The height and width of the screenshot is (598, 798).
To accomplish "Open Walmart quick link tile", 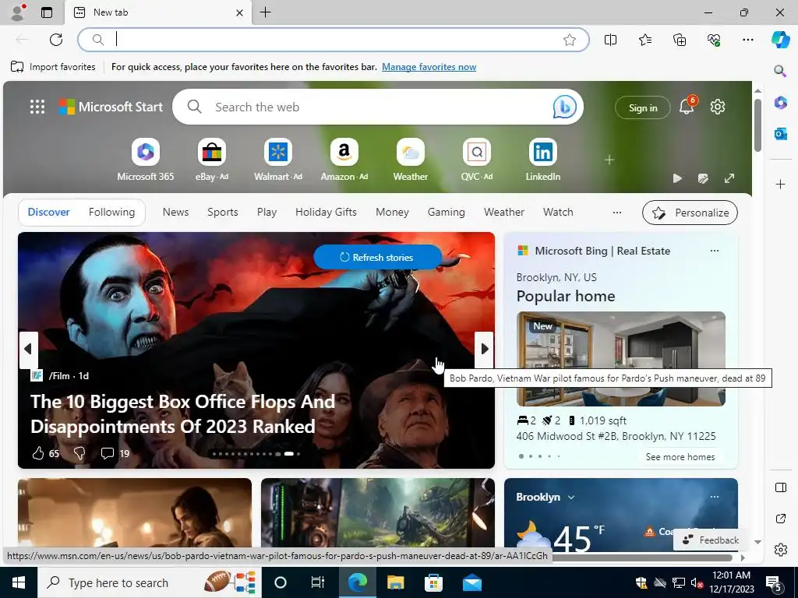I will [x=278, y=160].
